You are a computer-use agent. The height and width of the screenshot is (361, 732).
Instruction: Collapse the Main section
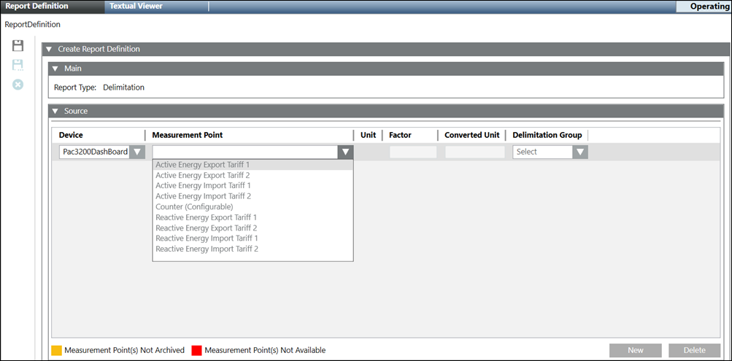pos(55,69)
